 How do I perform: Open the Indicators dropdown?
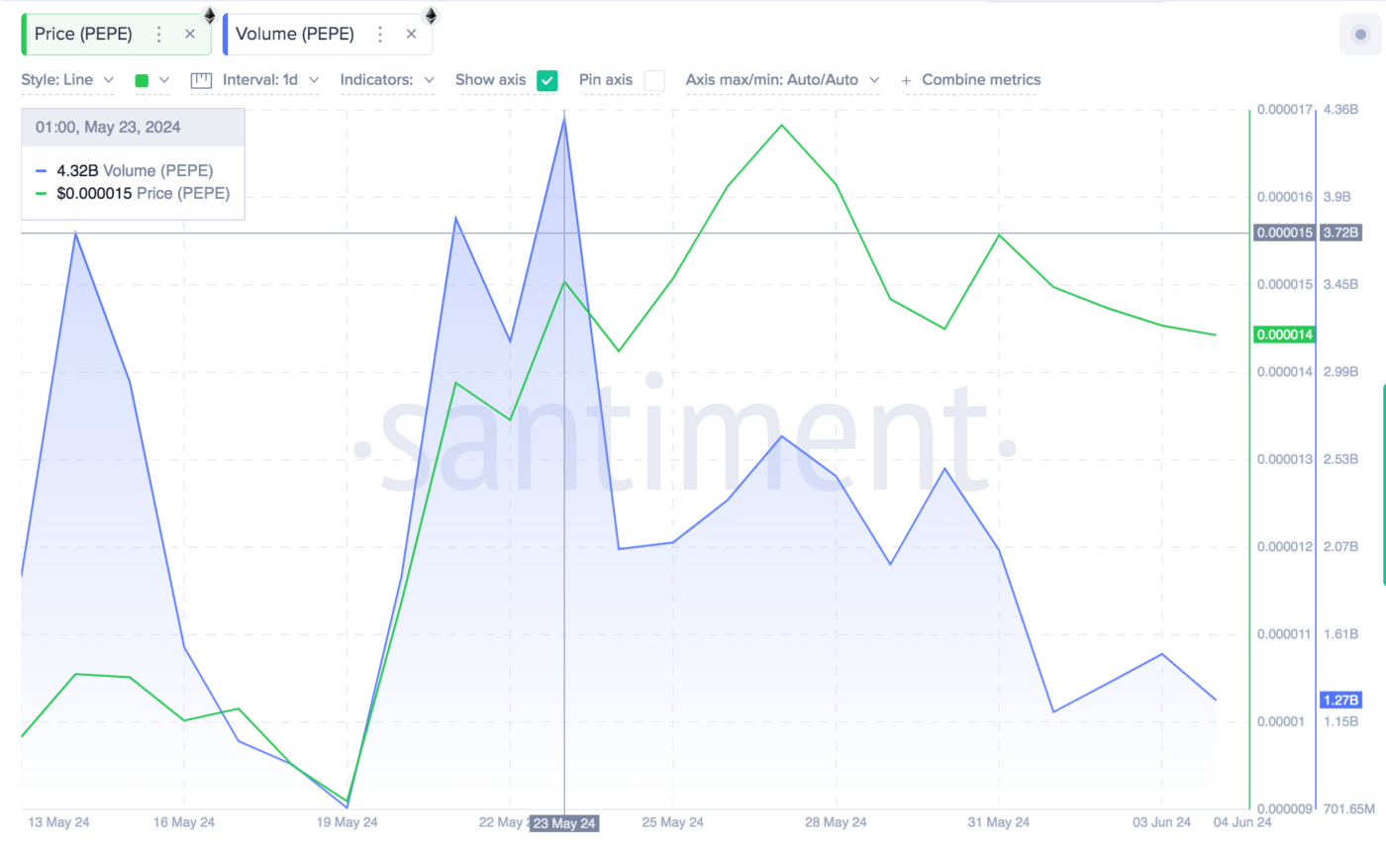click(387, 79)
